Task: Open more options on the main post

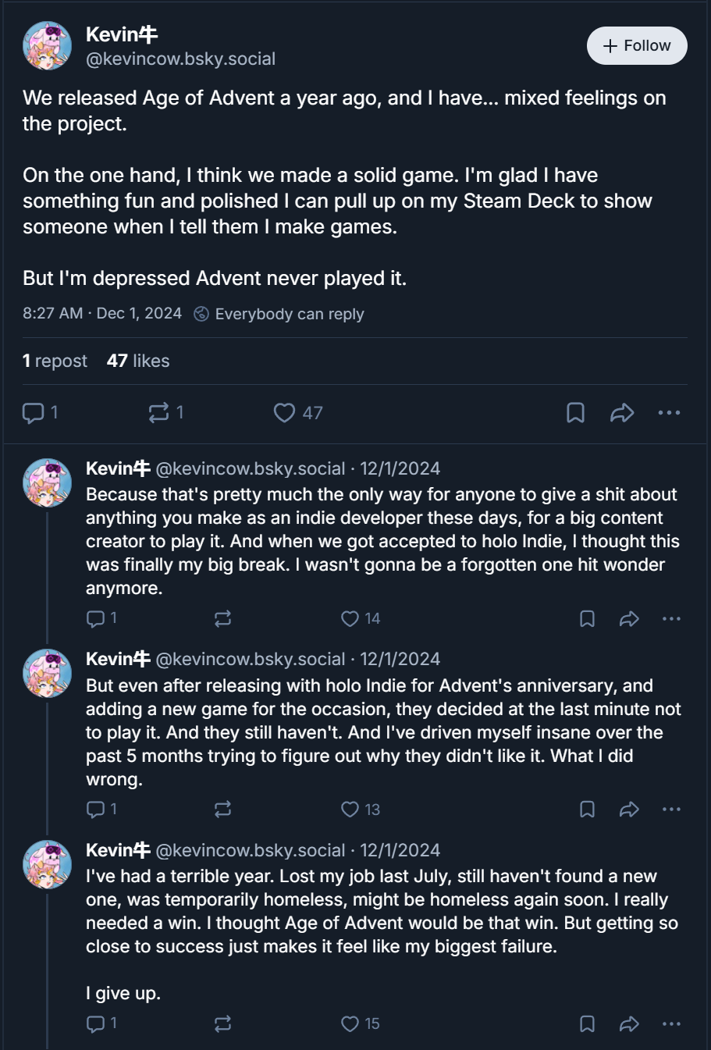Action: click(x=669, y=412)
